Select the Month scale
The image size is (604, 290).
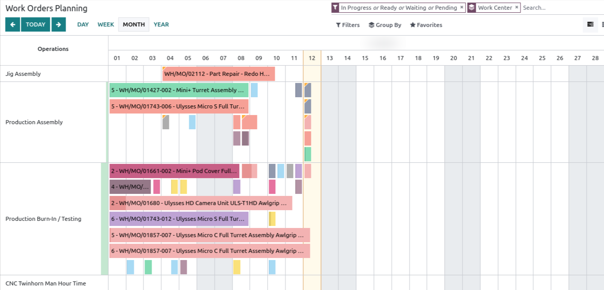134,24
